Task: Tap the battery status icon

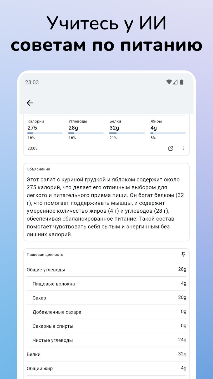Action: click(182, 82)
